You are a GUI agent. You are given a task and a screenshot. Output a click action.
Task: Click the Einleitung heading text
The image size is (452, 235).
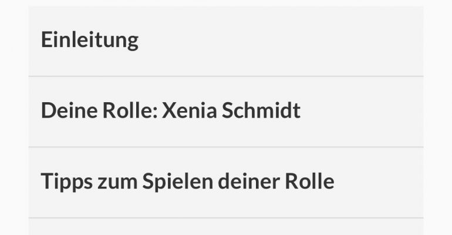(90, 41)
